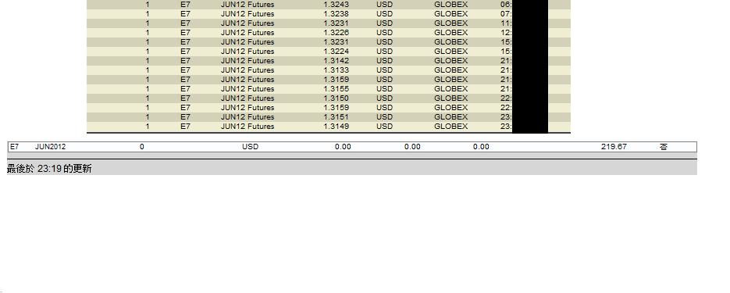Select the 1.3142 price cell
This screenshot has width=730, height=293.
[x=337, y=61]
